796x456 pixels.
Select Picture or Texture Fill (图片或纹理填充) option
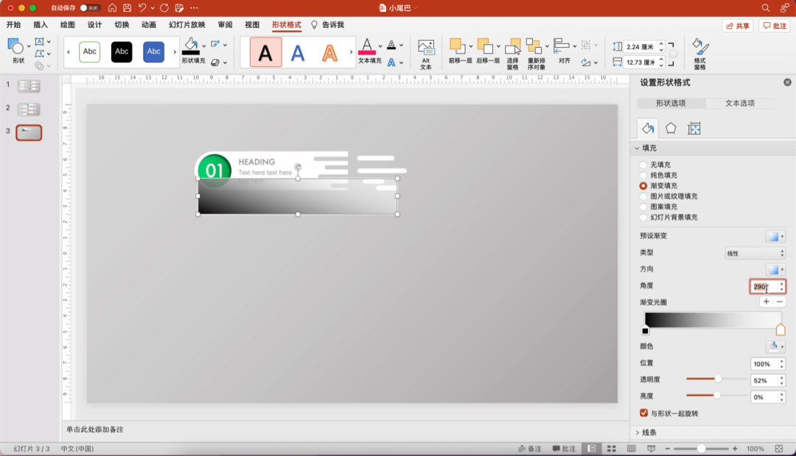(x=643, y=196)
